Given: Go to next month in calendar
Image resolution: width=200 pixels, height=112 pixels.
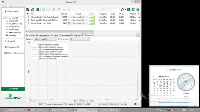Looking at the screenshot, I should click(174, 76).
